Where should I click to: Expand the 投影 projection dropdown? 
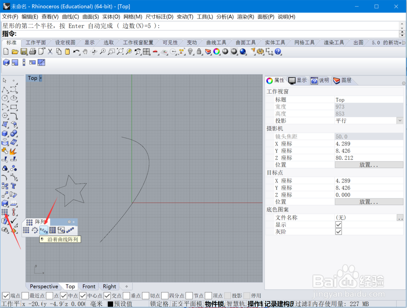pyautogui.click(x=400, y=121)
